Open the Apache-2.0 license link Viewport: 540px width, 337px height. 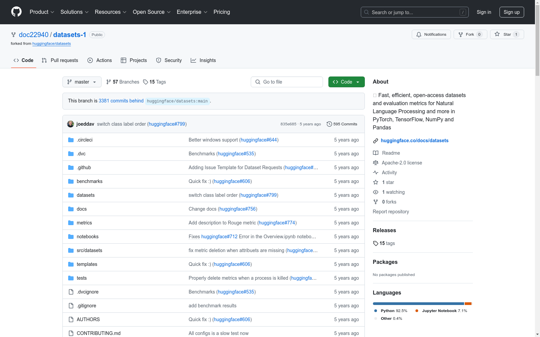[x=402, y=163]
